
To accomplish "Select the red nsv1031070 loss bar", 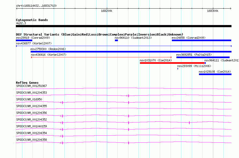I will tap(172, 63).
